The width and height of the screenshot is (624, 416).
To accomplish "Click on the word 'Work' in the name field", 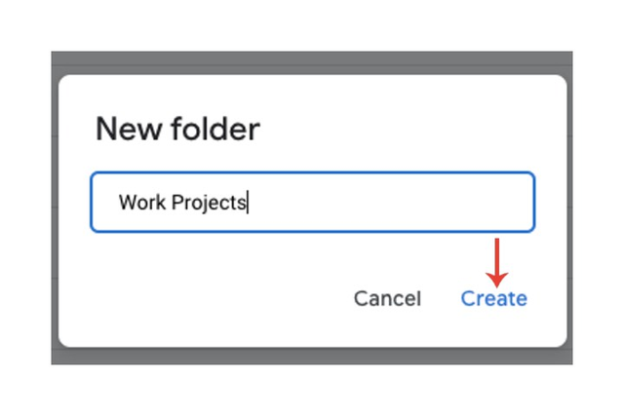I will 142,202.
